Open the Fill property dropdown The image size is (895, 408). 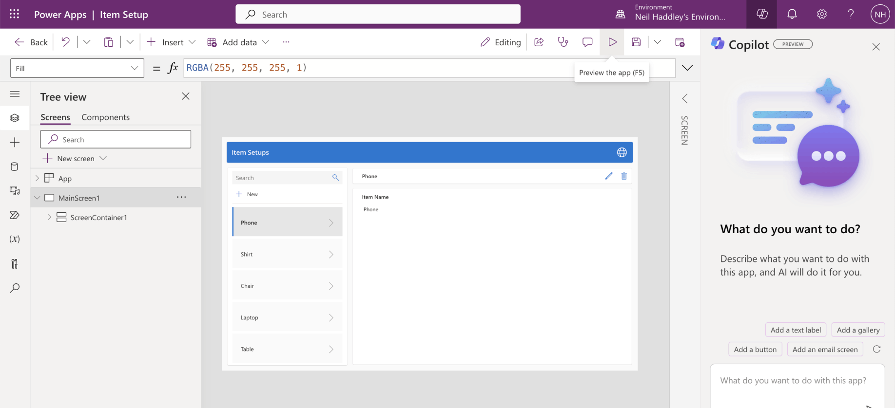point(77,68)
